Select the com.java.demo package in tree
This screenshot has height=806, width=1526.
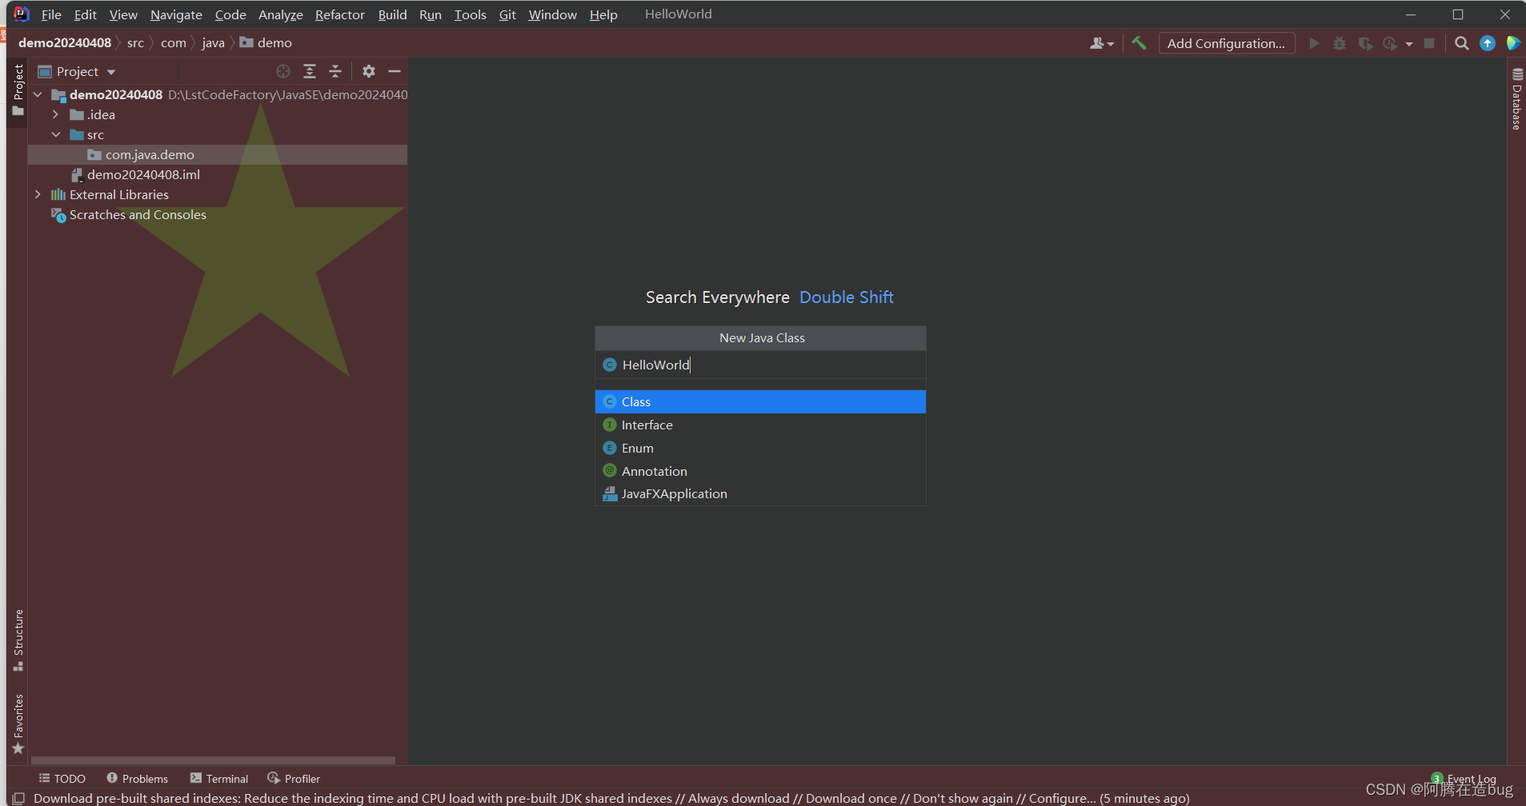218,154
